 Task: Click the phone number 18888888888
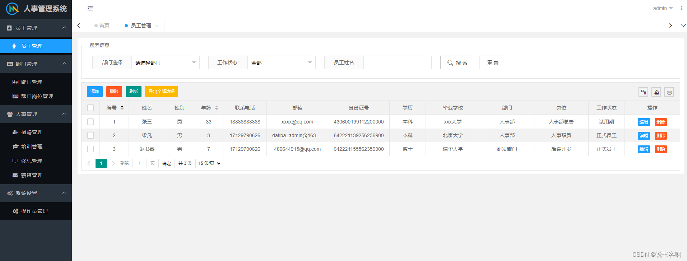(245, 122)
